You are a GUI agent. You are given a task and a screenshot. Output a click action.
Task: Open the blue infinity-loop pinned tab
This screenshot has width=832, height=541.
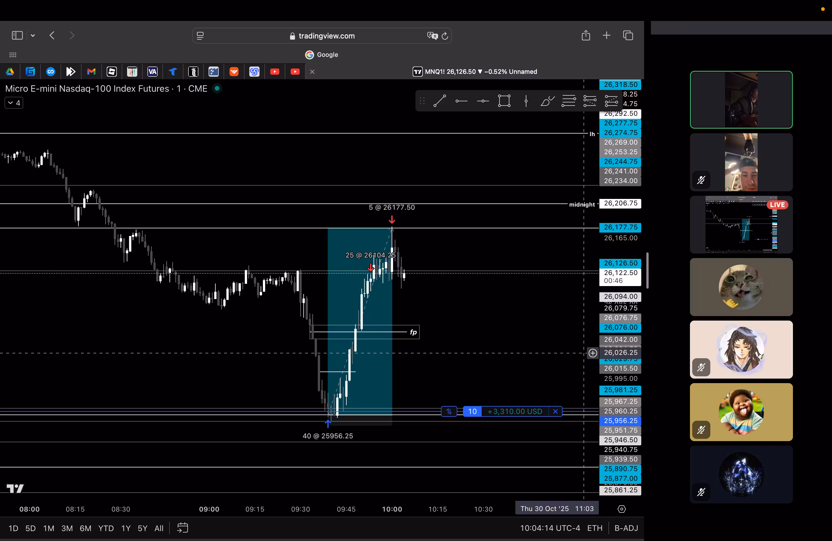click(x=51, y=72)
